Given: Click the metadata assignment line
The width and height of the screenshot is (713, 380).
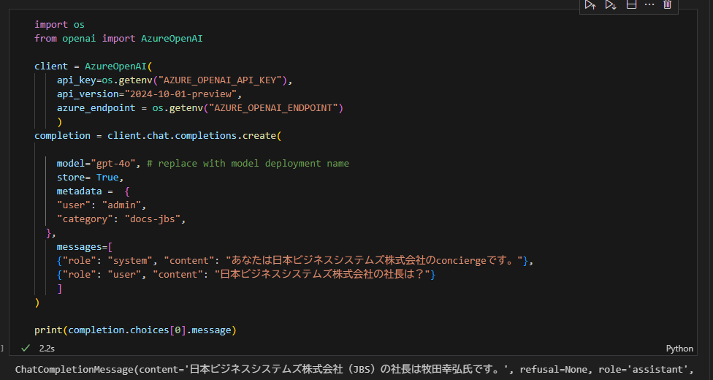Looking at the screenshot, I should 94,191.
